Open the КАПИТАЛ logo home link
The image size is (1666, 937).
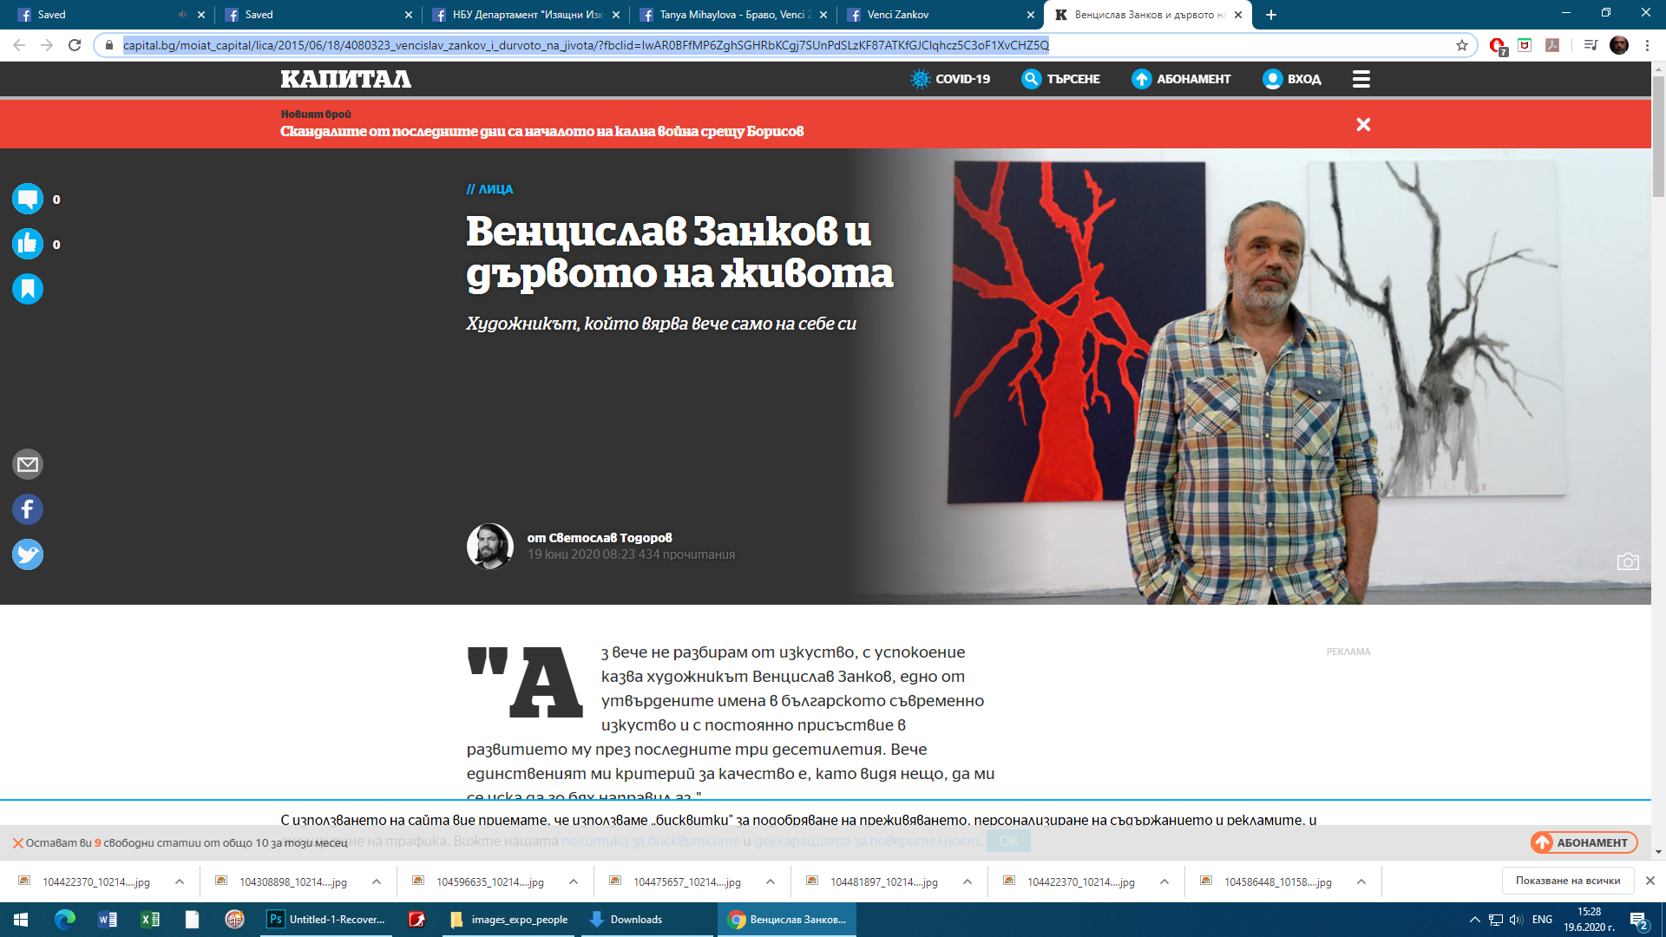click(345, 79)
